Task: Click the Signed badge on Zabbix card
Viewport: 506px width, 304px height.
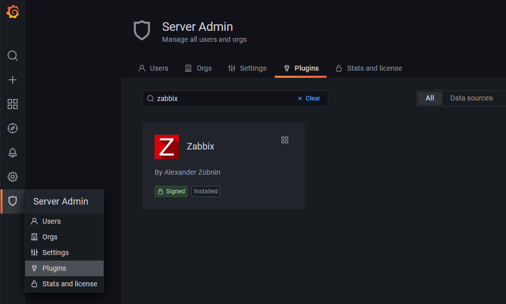Action: (x=171, y=191)
